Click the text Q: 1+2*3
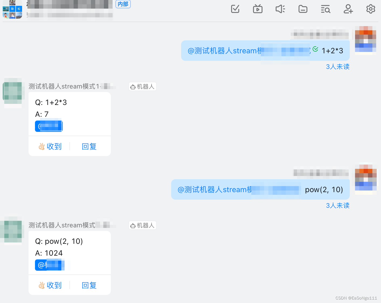The image size is (381, 303). [x=51, y=103]
